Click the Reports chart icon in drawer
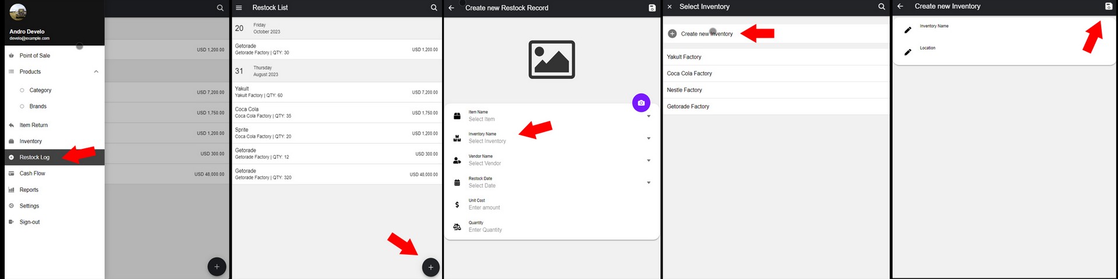Viewport: 1118px width, 279px height. click(x=11, y=190)
